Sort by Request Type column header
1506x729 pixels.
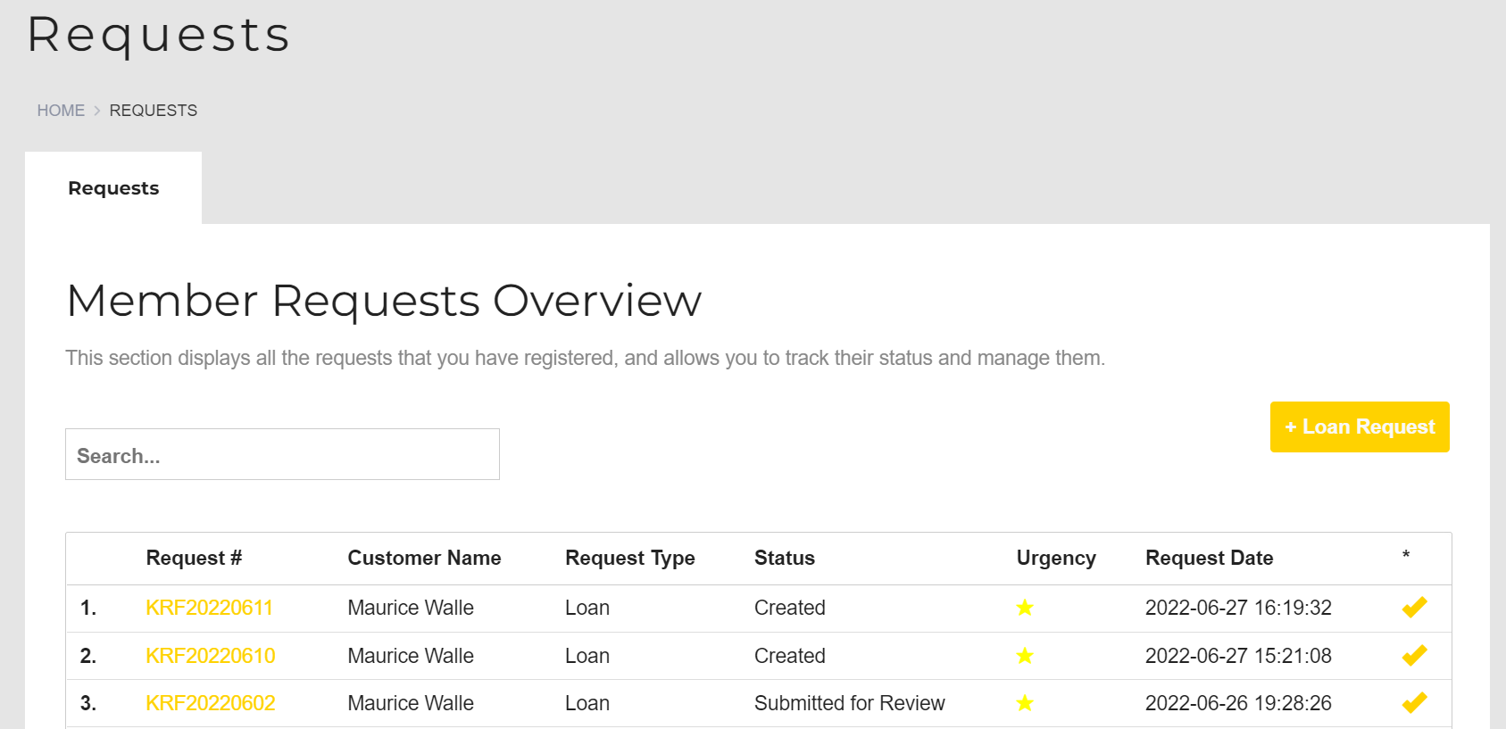click(x=629, y=559)
